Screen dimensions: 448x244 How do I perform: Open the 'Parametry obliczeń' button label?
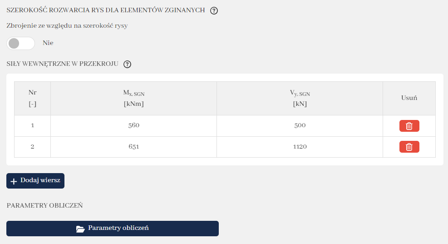118,228
